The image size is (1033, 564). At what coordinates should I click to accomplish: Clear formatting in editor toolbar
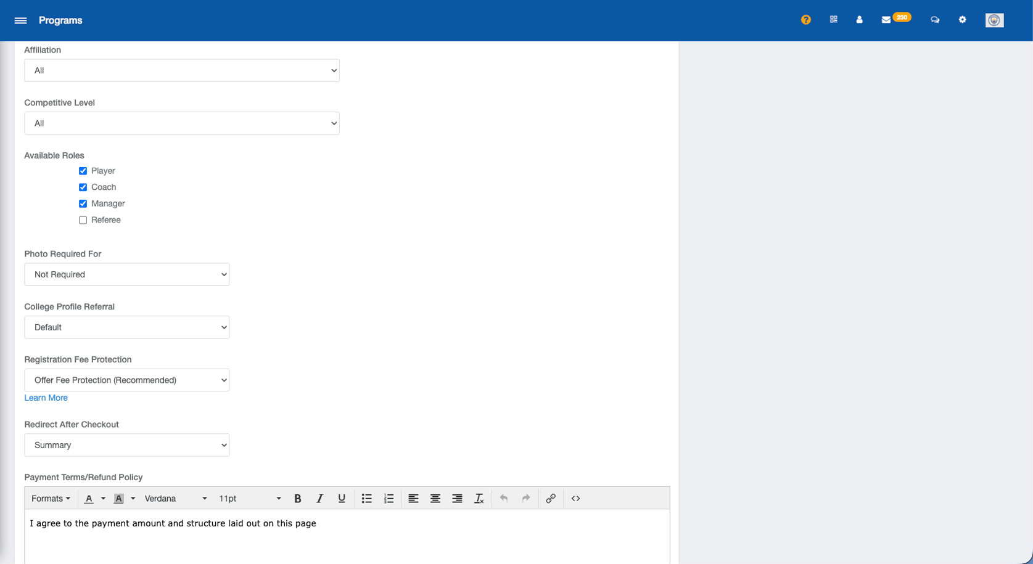pos(479,499)
